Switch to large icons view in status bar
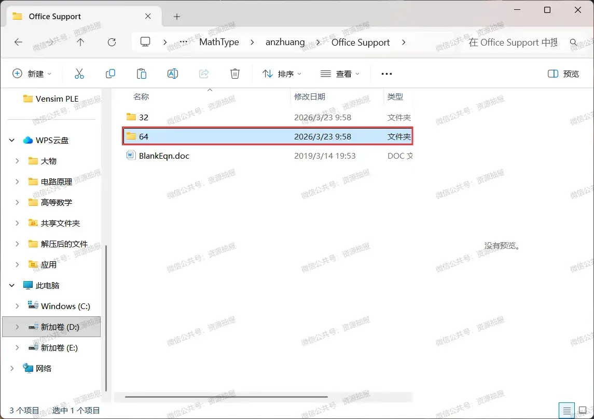This screenshot has width=594, height=419. pyautogui.click(x=583, y=410)
